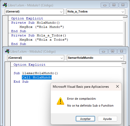The width and height of the screenshot is (130, 126).
Task: Click the highlighted Call HolaMundo line
Action: [37, 77]
